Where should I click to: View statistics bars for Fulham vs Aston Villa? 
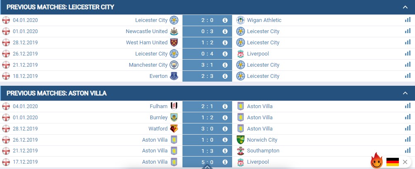408,106
